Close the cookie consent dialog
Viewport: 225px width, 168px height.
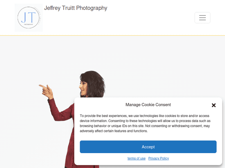pyautogui.click(x=214, y=105)
